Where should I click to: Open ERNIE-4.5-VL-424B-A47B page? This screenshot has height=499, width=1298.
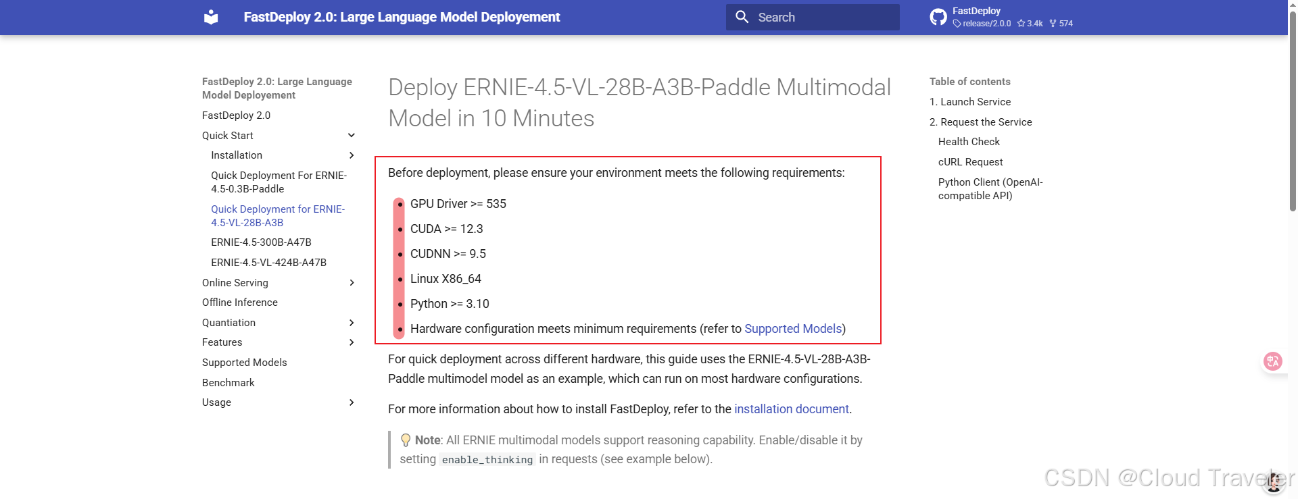pyautogui.click(x=268, y=263)
